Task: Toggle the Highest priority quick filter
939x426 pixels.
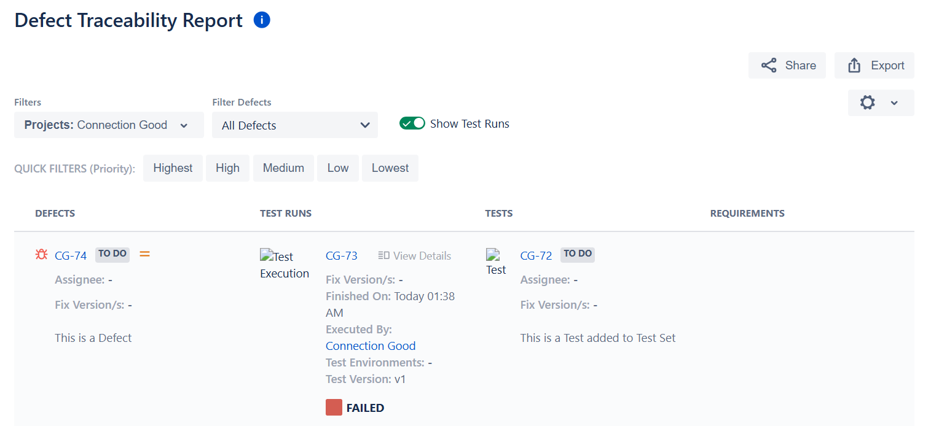Action: [x=173, y=168]
